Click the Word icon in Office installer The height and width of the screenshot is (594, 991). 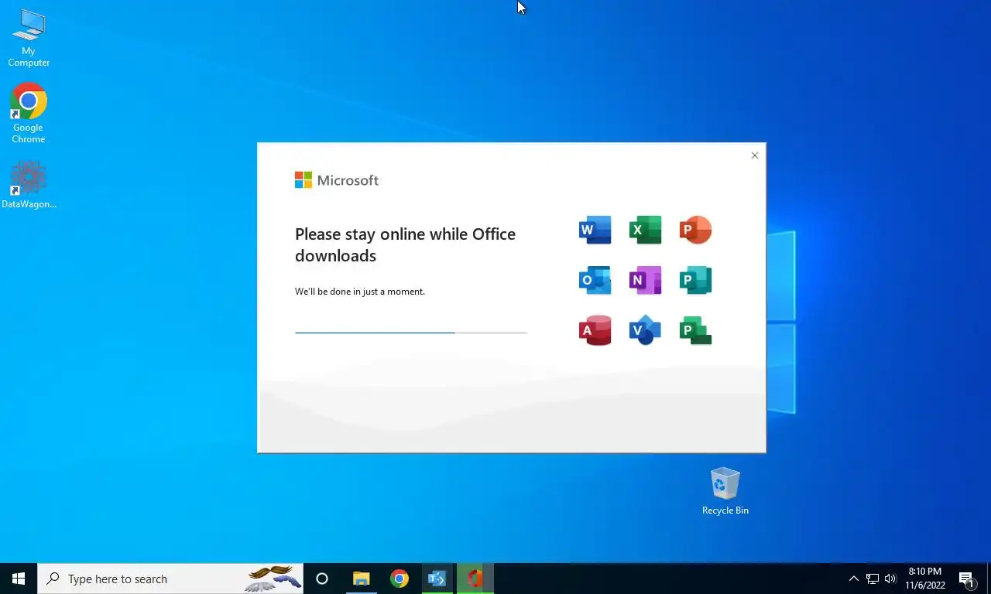(x=595, y=230)
